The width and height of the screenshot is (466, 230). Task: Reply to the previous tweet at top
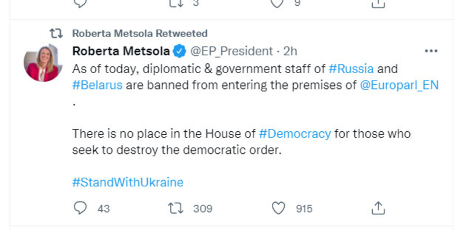[x=80, y=3]
